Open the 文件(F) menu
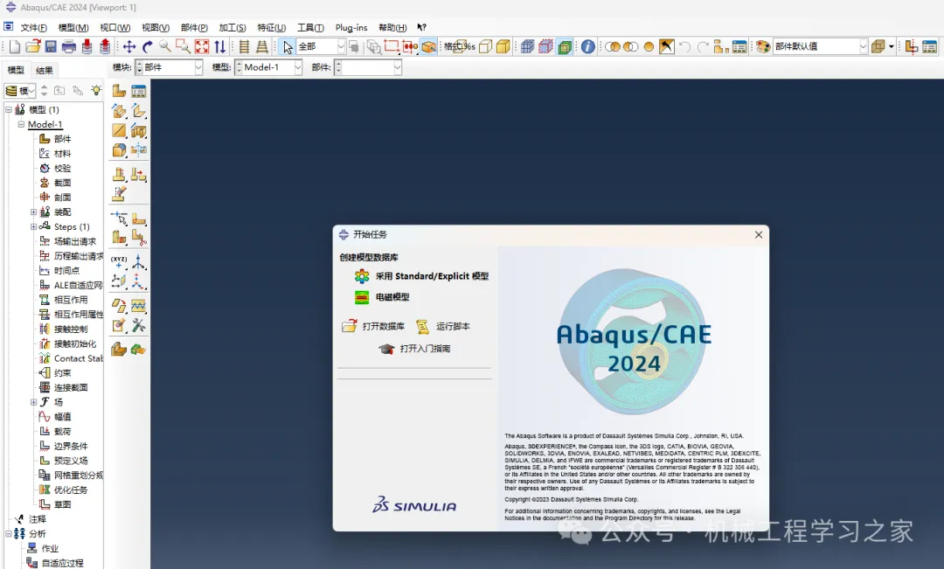Viewport: 944px width, 569px height. coord(34,28)
